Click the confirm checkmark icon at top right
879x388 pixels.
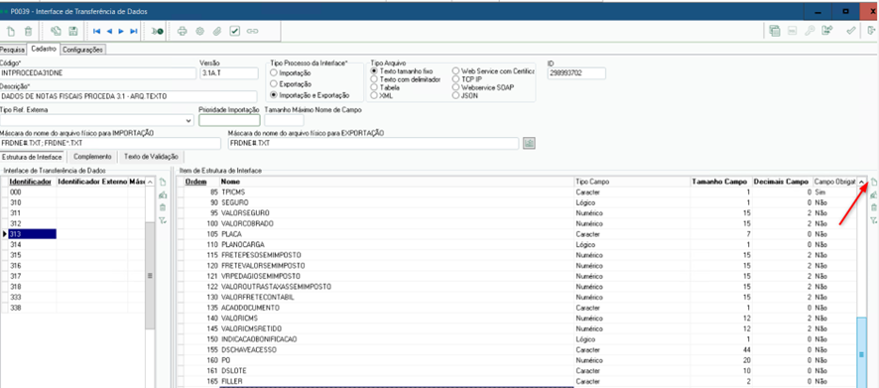pos(851,32)
